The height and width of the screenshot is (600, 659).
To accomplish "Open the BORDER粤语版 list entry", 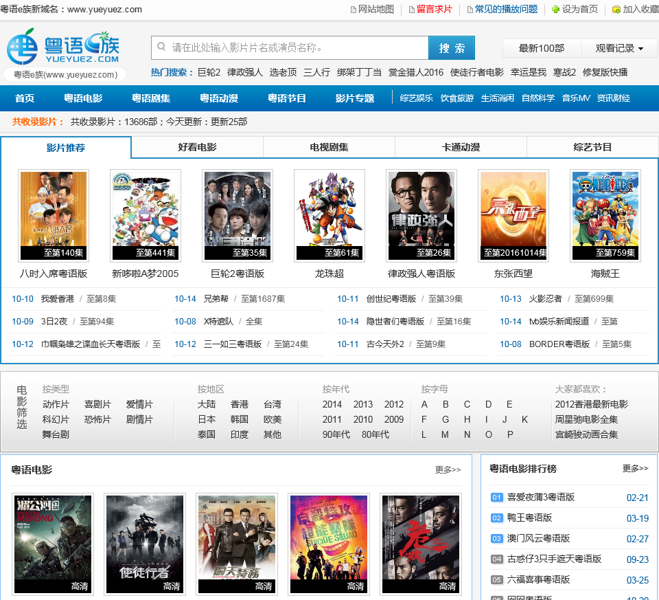I will (x=559, y=344).
